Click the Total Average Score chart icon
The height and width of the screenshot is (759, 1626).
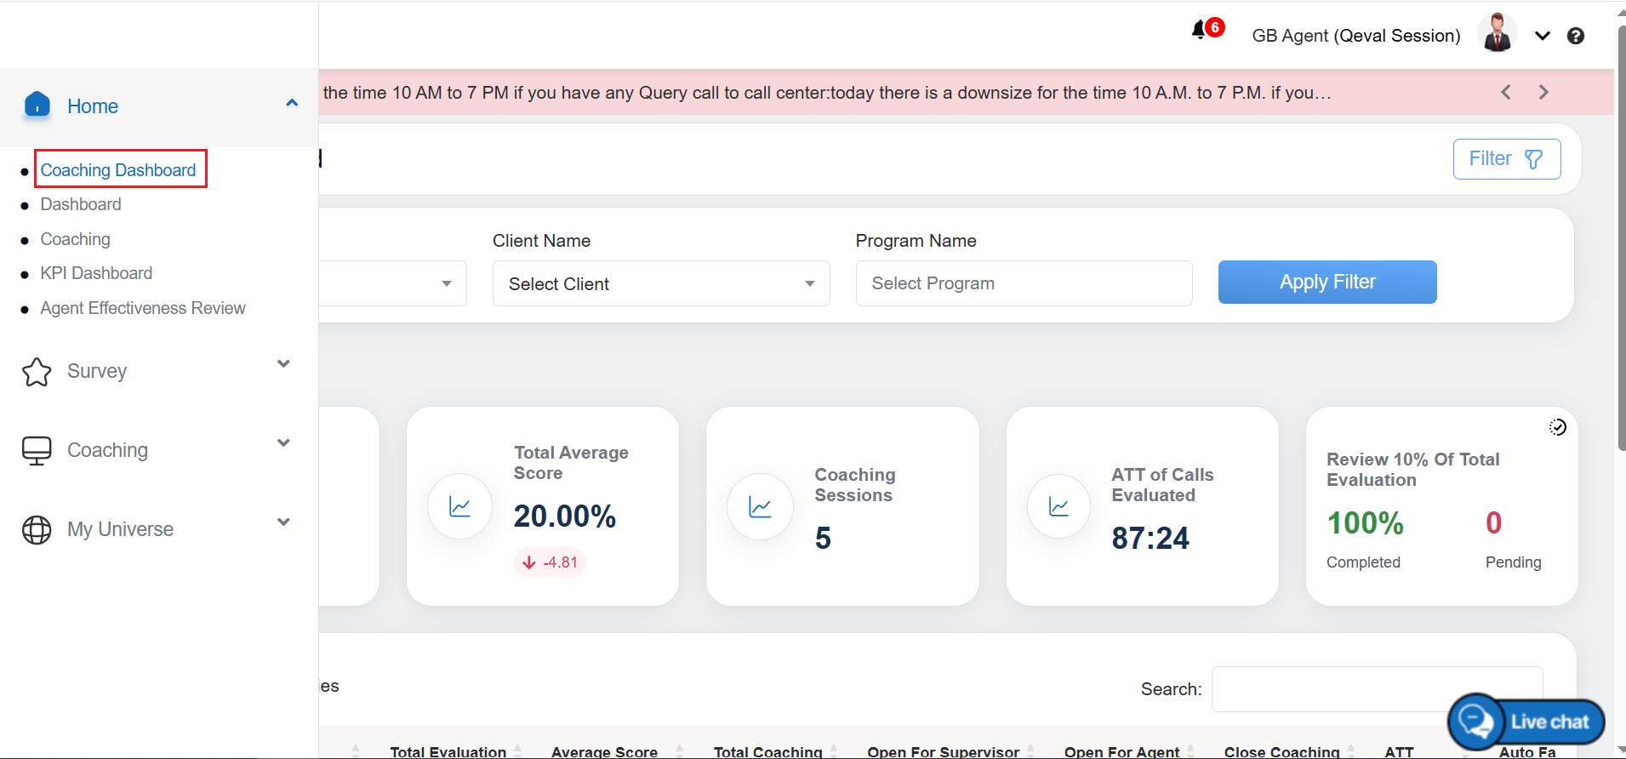(459, 507)
